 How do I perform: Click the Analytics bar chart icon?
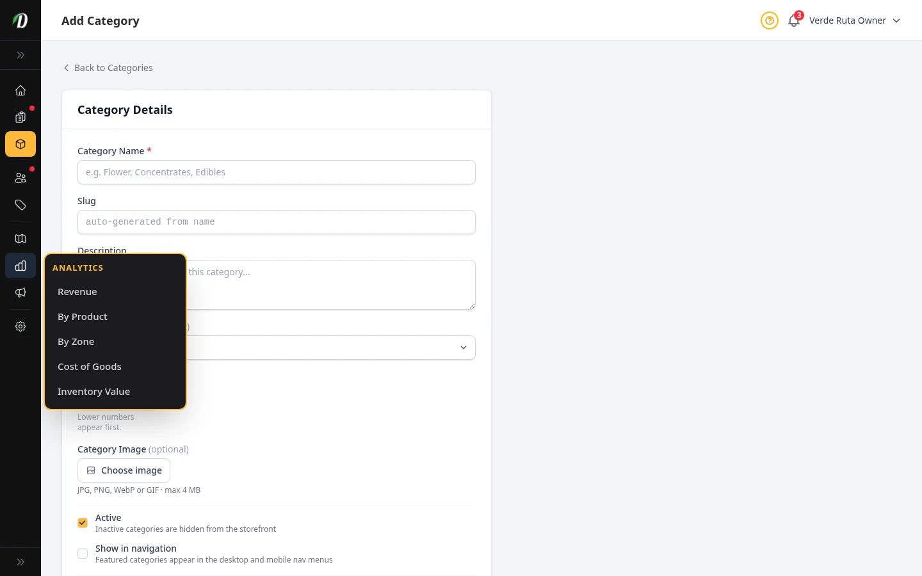pos(20,266)
